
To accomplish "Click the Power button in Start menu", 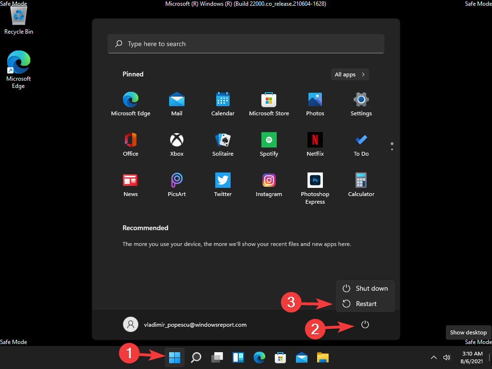I will (365, 324).
